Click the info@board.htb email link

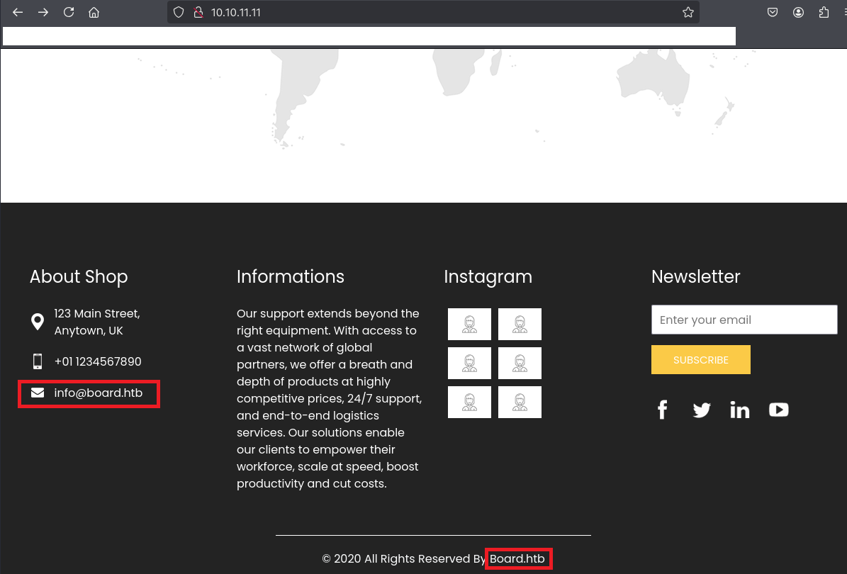tap(98, 393)
